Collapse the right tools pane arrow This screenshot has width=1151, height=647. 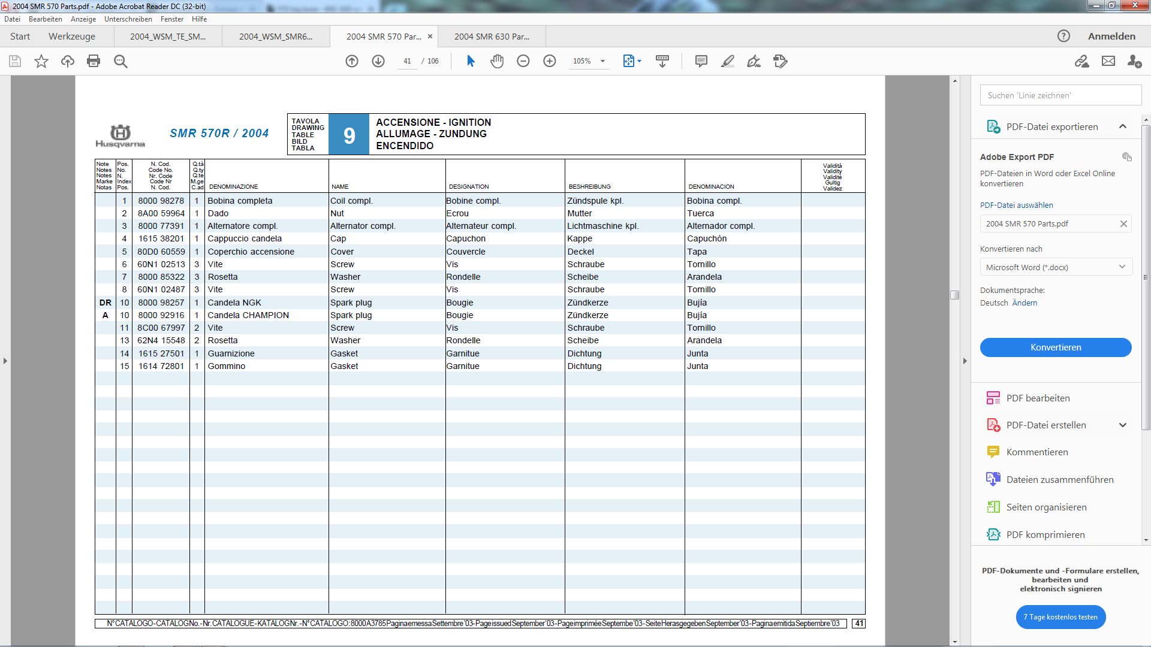965,361
